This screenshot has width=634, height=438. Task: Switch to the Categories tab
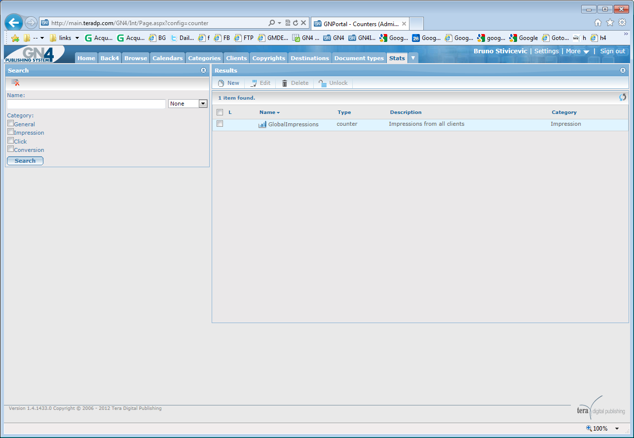pyautogui.click(x=204, y=58)
